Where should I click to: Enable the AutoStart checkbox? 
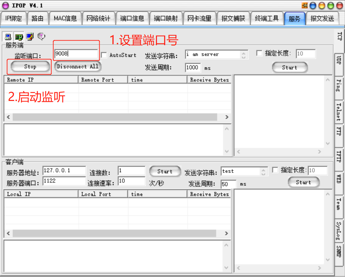104,55
